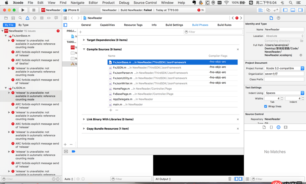This screenshot has height=184, width=306.
Task: Increase the Tab width stepper
Action: pos(282,98)
